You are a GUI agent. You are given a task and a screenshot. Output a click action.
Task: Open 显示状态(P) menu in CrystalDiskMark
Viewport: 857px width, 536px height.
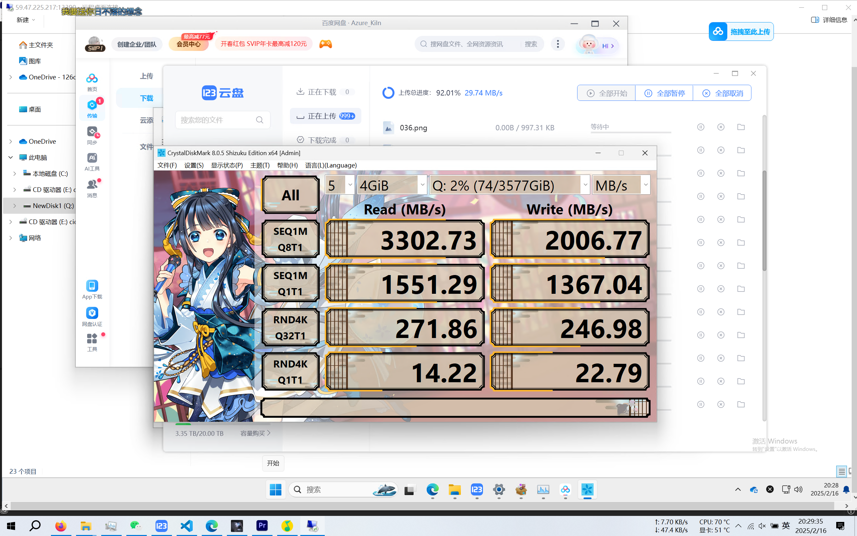pos(227,165)
